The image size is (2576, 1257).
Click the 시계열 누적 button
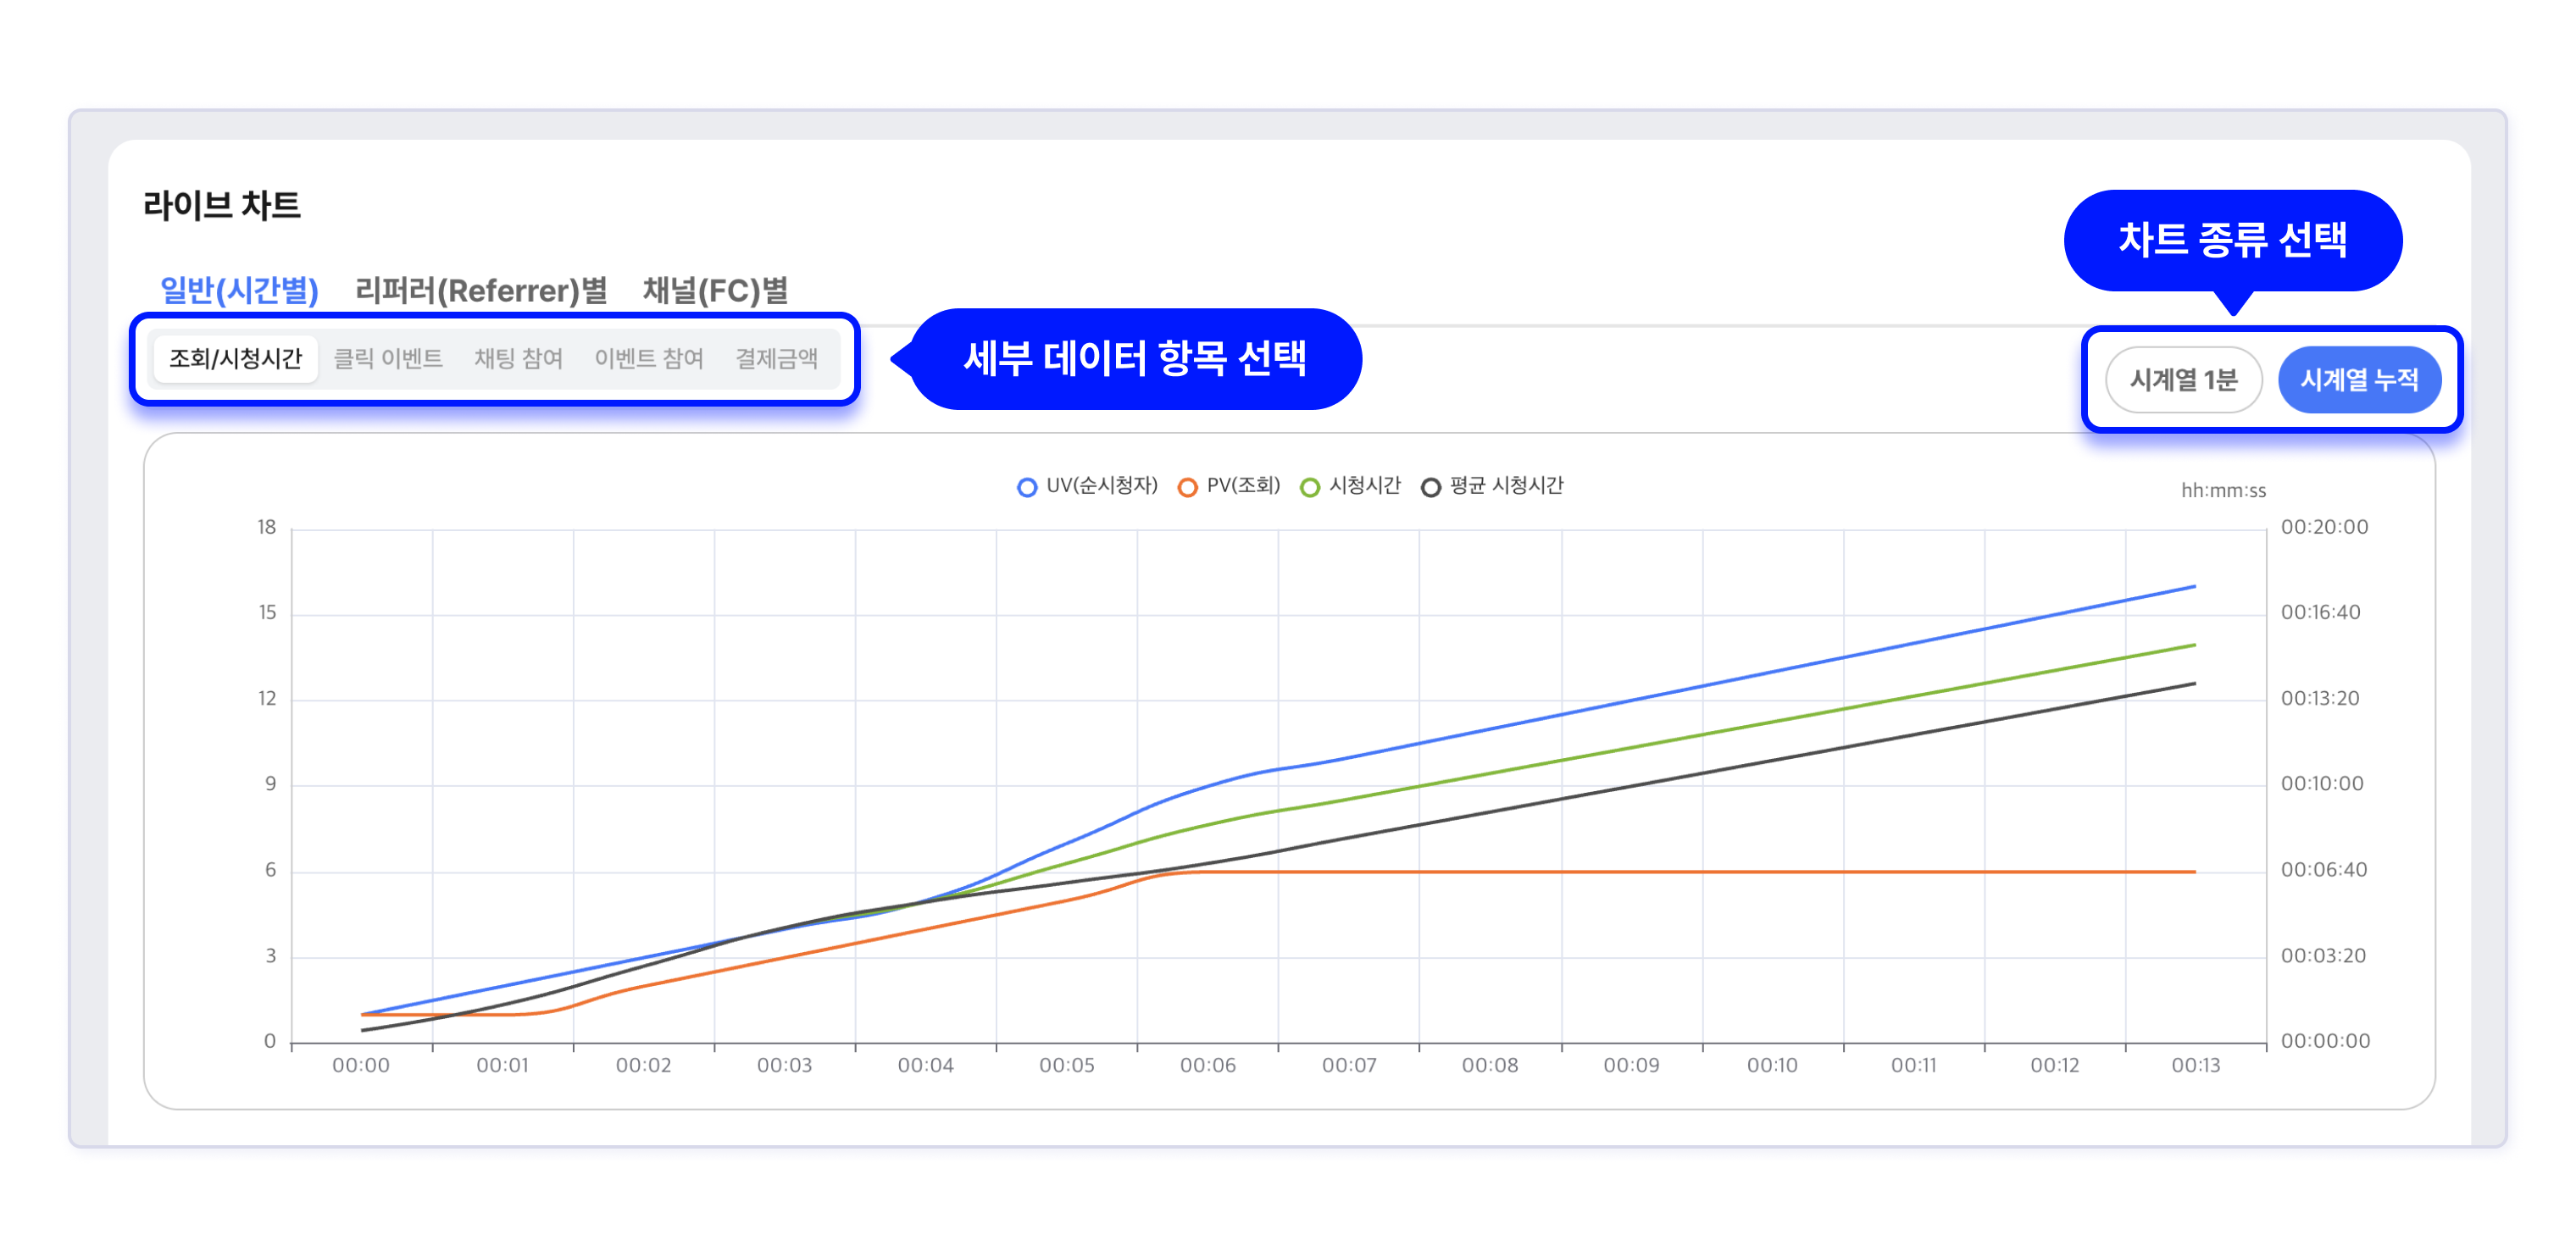2358,379
